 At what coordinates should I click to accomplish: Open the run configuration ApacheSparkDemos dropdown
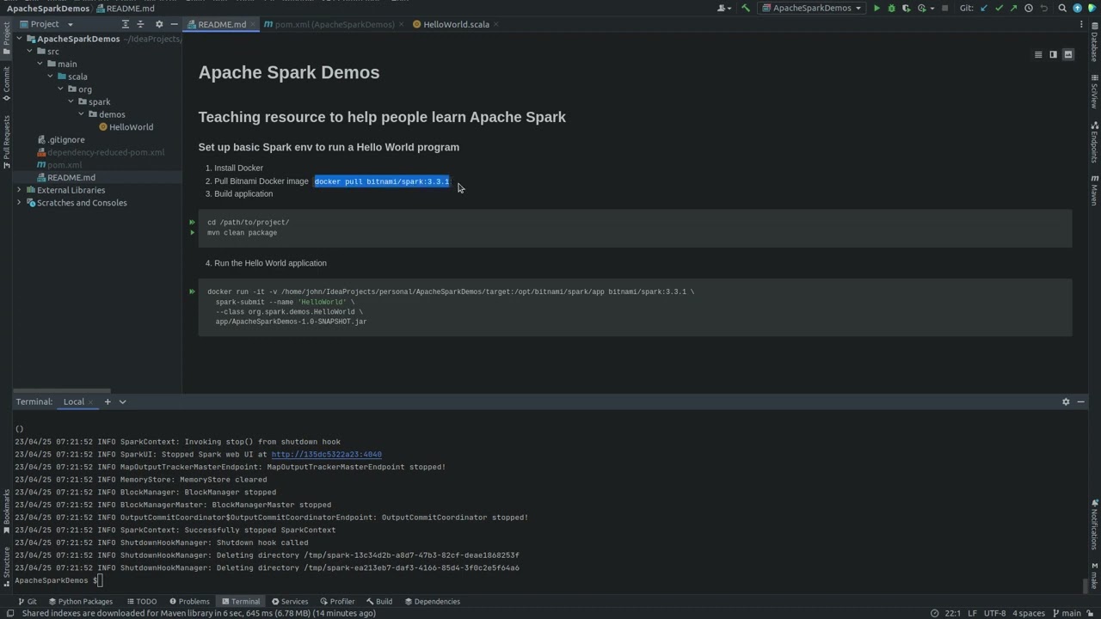pos(812,8)
